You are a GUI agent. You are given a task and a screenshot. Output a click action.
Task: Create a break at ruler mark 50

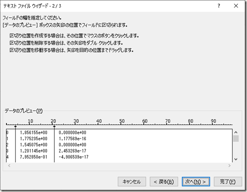[121, 124]
